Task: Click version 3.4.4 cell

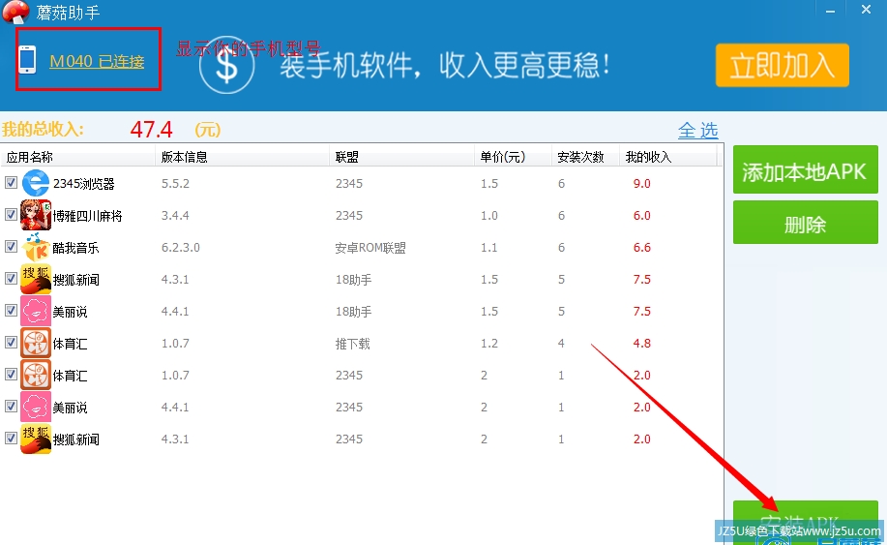Action: 175,215
